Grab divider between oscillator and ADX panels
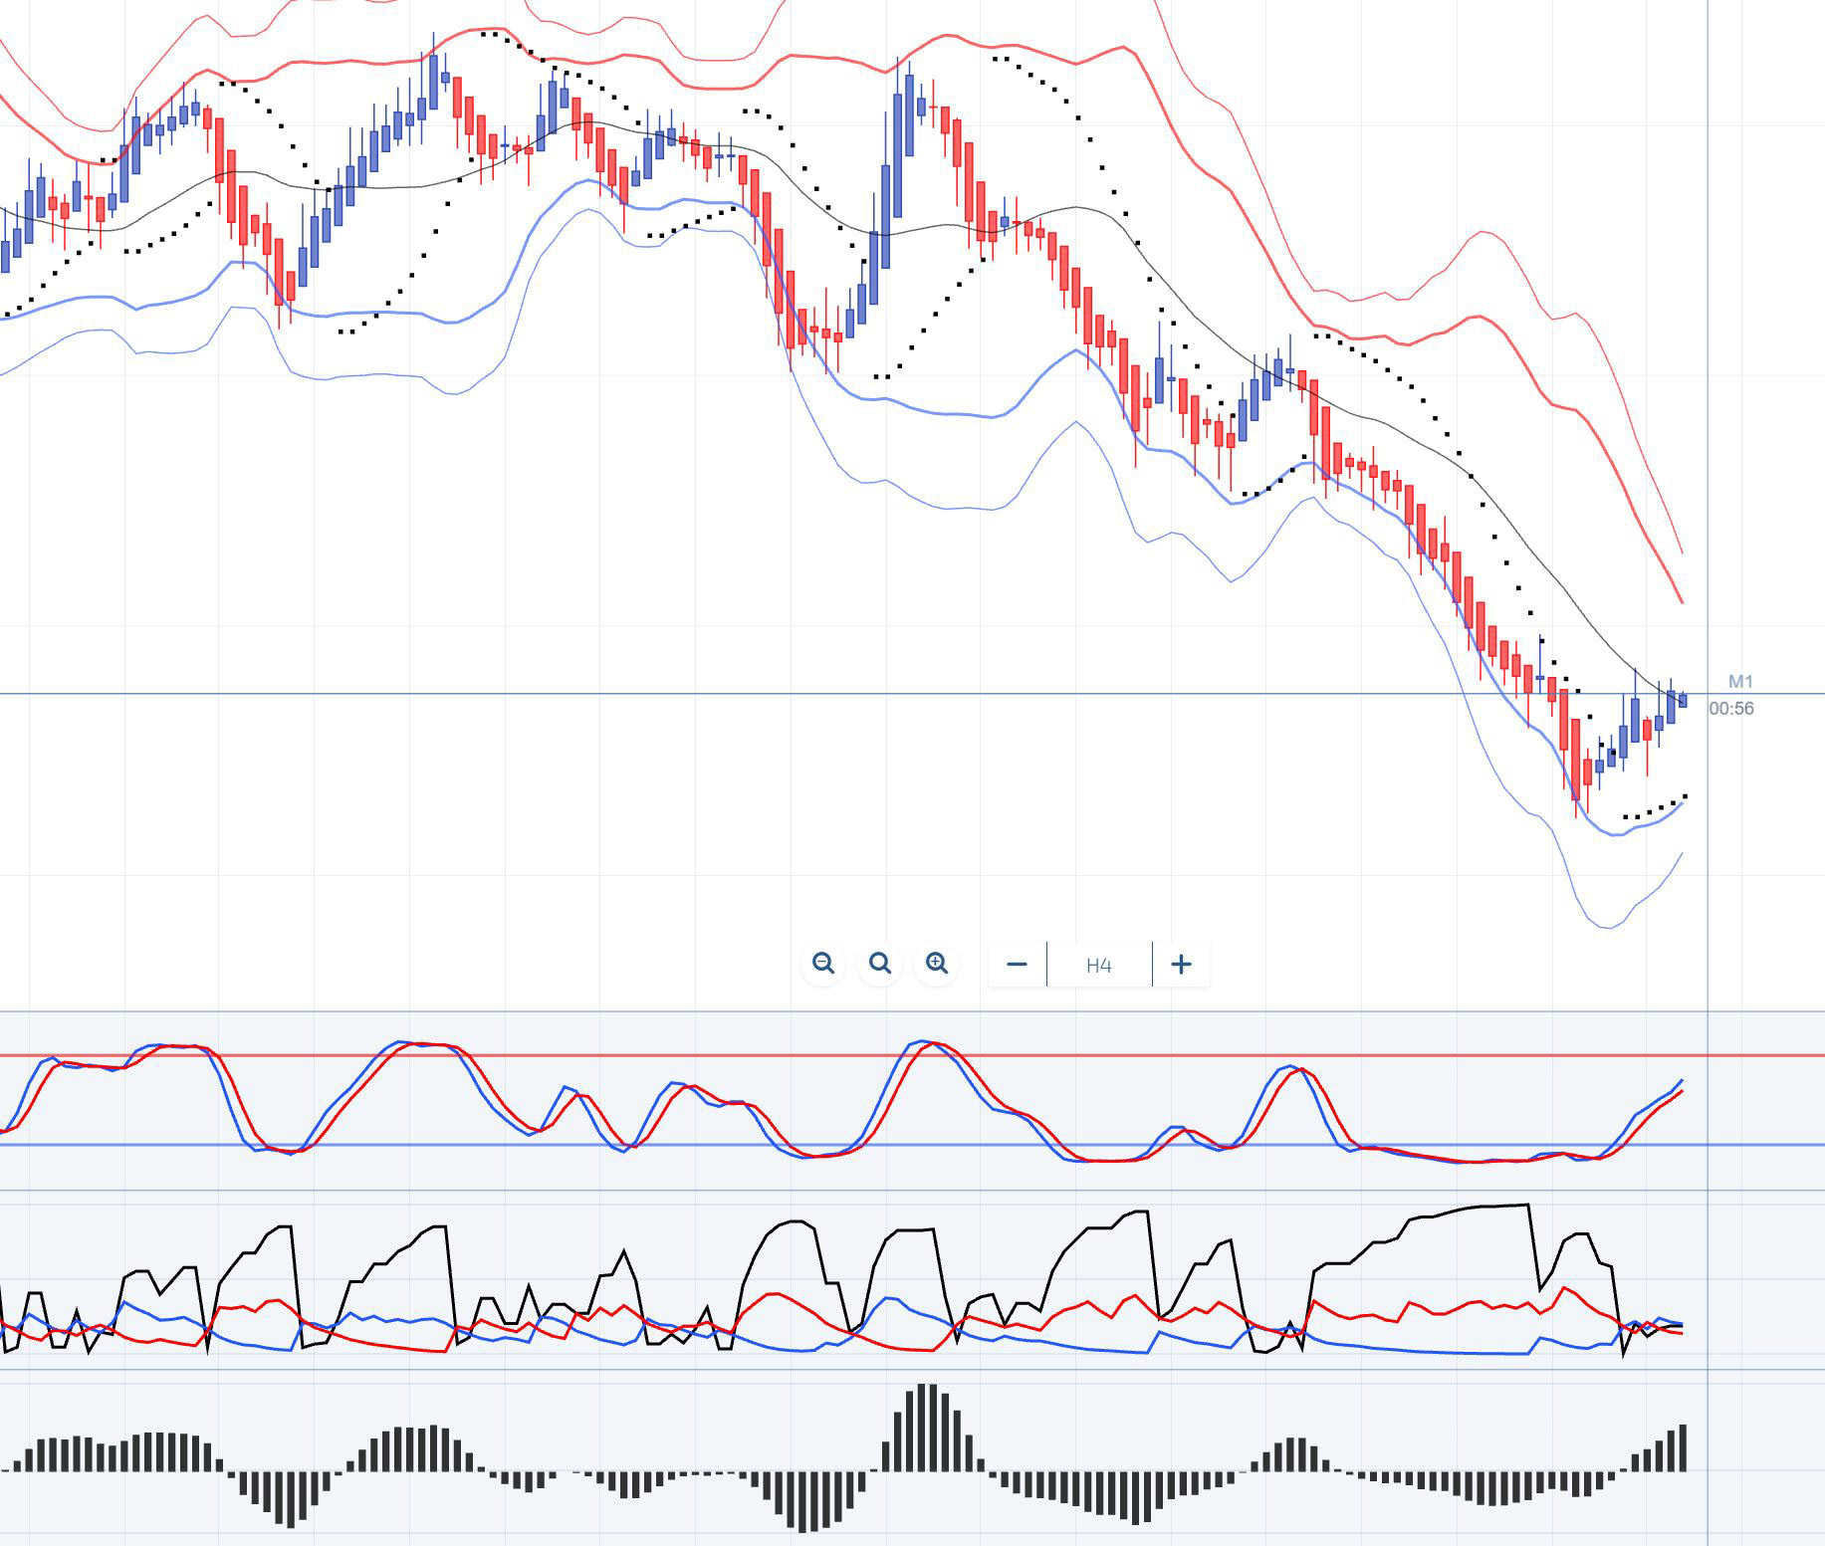1825x1546 pixels. point(896,1191)
